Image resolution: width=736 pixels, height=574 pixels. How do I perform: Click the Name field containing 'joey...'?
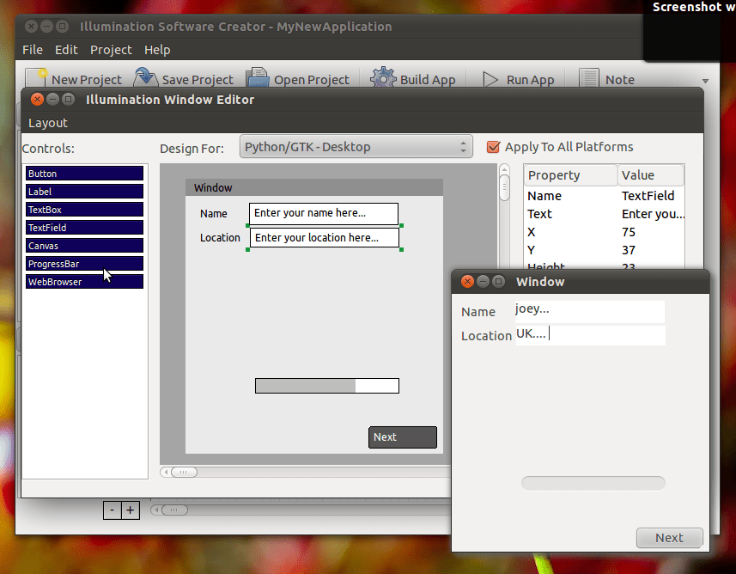tap(589, 311)
